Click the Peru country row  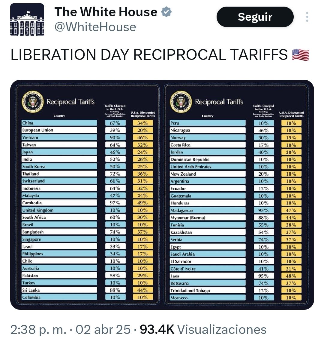click(x=207, y=123)
